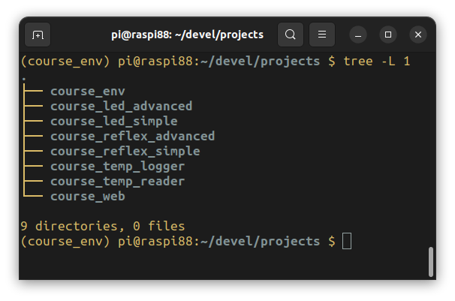Open the hamburger main menu

point(322,35)
